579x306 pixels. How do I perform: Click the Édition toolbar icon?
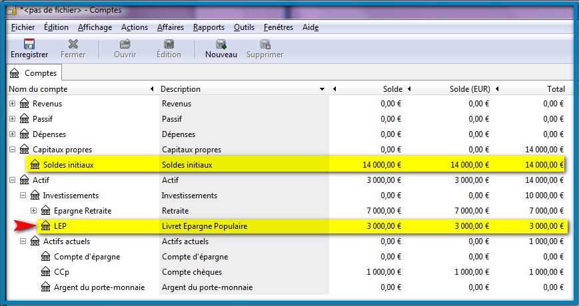[169, 45]
